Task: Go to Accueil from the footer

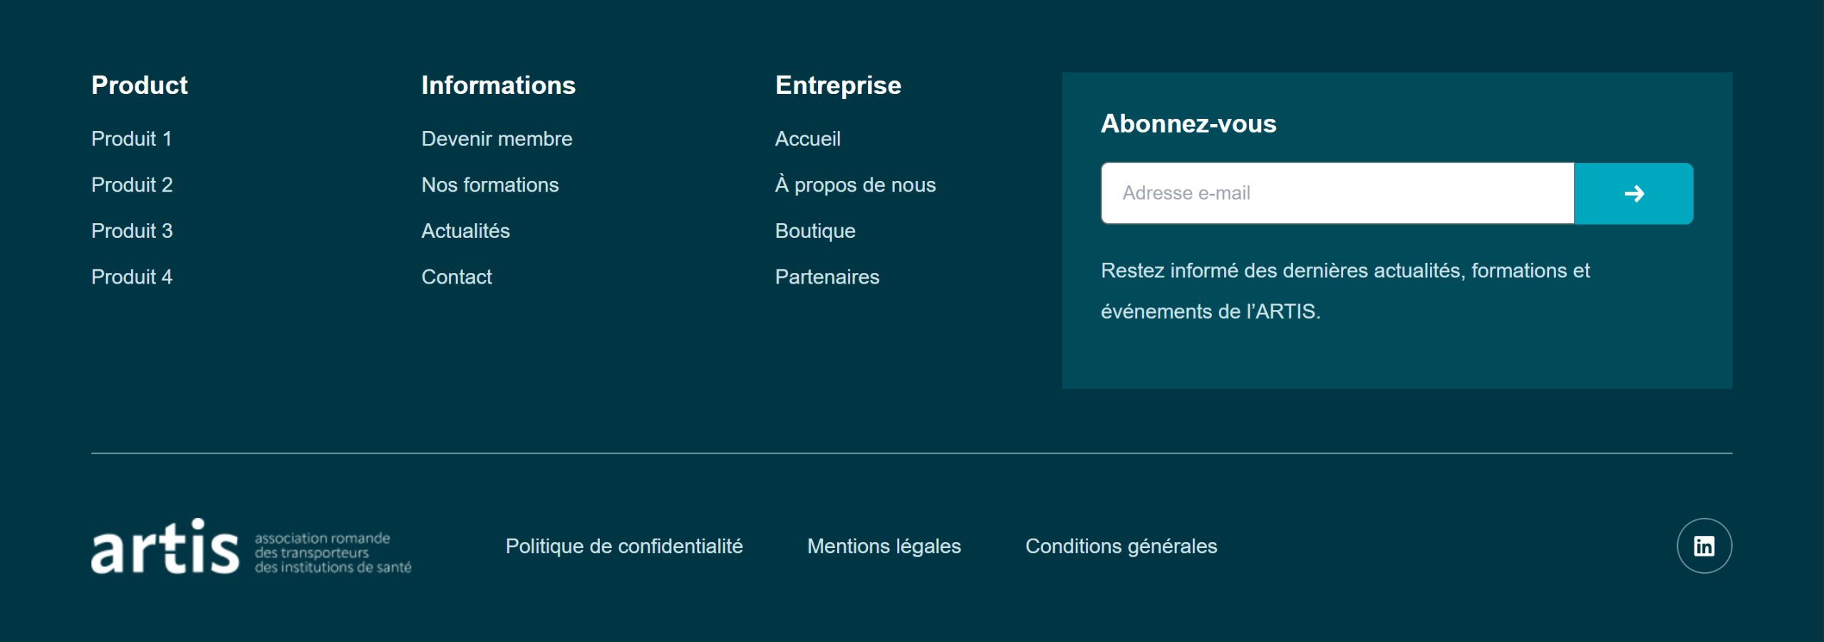Action: [x=807, y=139]
